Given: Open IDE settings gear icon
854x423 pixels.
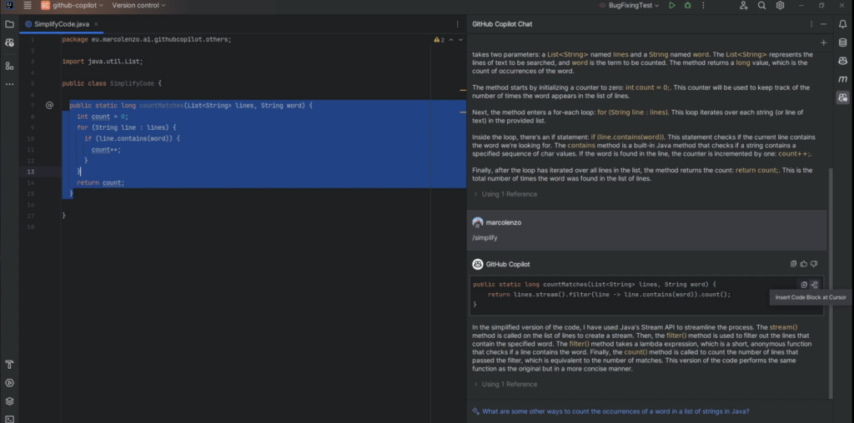Looking at the screenshot, I should [x=780, y=6].
